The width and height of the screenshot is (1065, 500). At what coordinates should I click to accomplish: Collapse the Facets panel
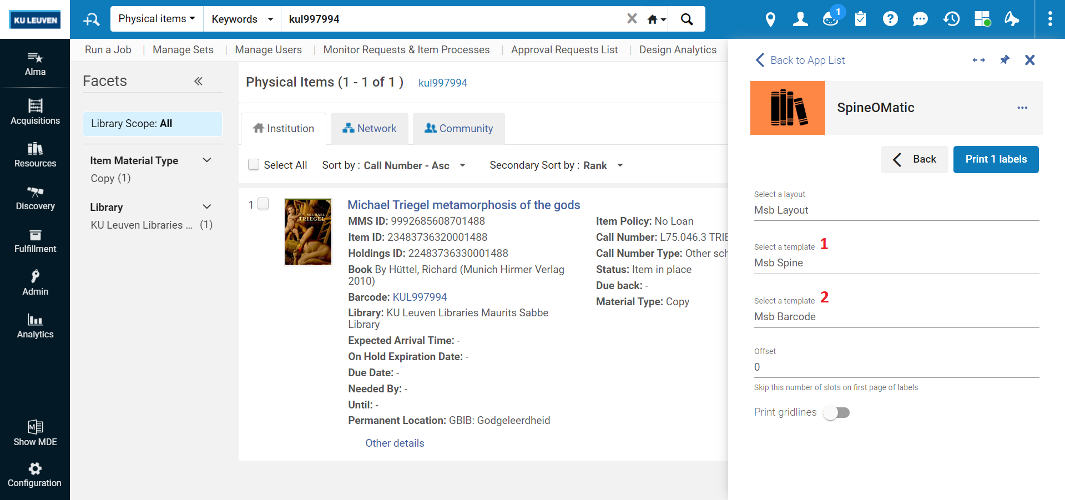click(198, 81)
